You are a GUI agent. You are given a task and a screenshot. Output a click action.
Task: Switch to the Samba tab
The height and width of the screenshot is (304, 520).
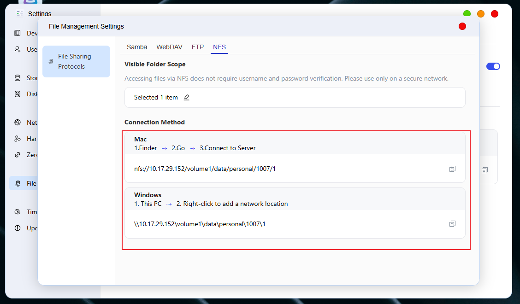click(136, 47)
